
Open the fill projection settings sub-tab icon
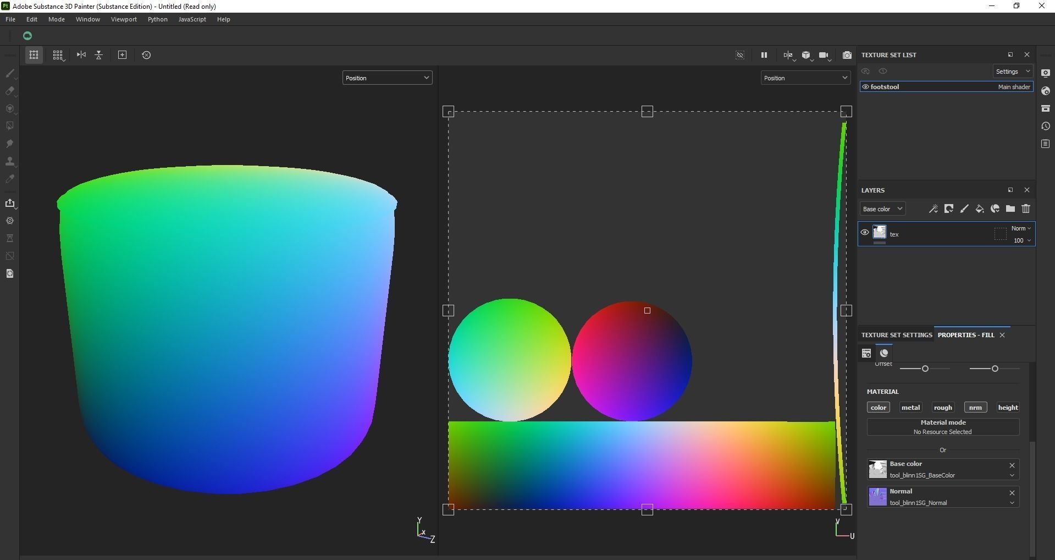[x=866, y=353]
